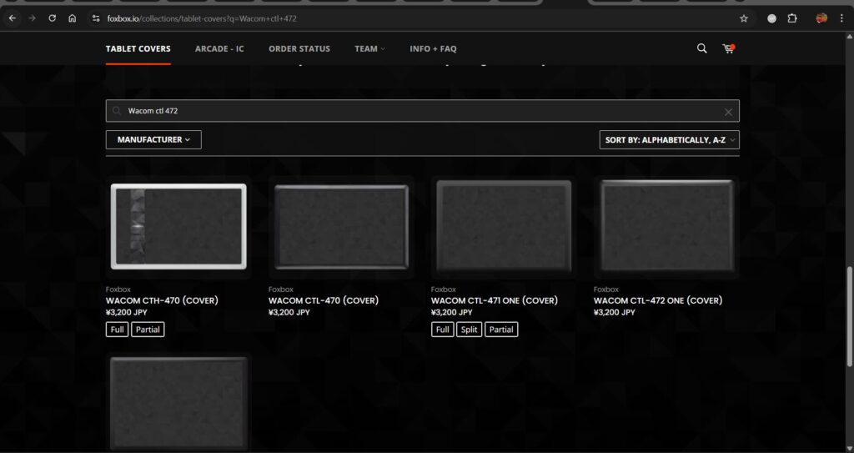
Task: Select Full option under Wacom CTH-470
Action: pos(118,330)
